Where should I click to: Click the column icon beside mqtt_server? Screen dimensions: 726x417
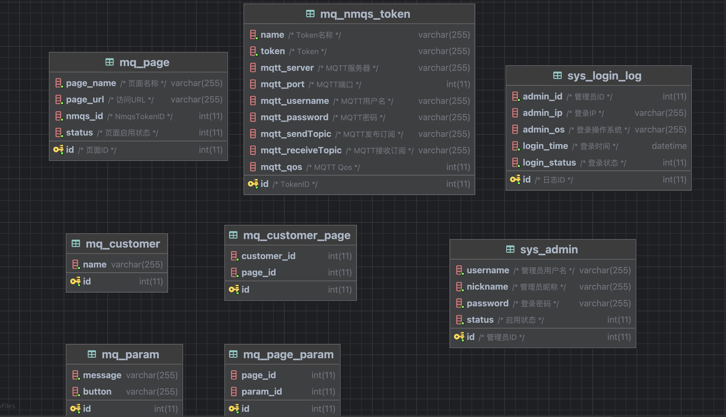tap(253, 68)
